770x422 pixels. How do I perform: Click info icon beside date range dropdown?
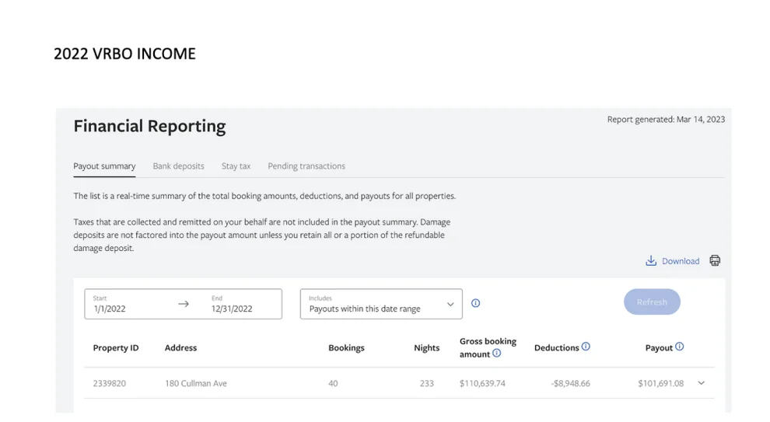[475, 303]
